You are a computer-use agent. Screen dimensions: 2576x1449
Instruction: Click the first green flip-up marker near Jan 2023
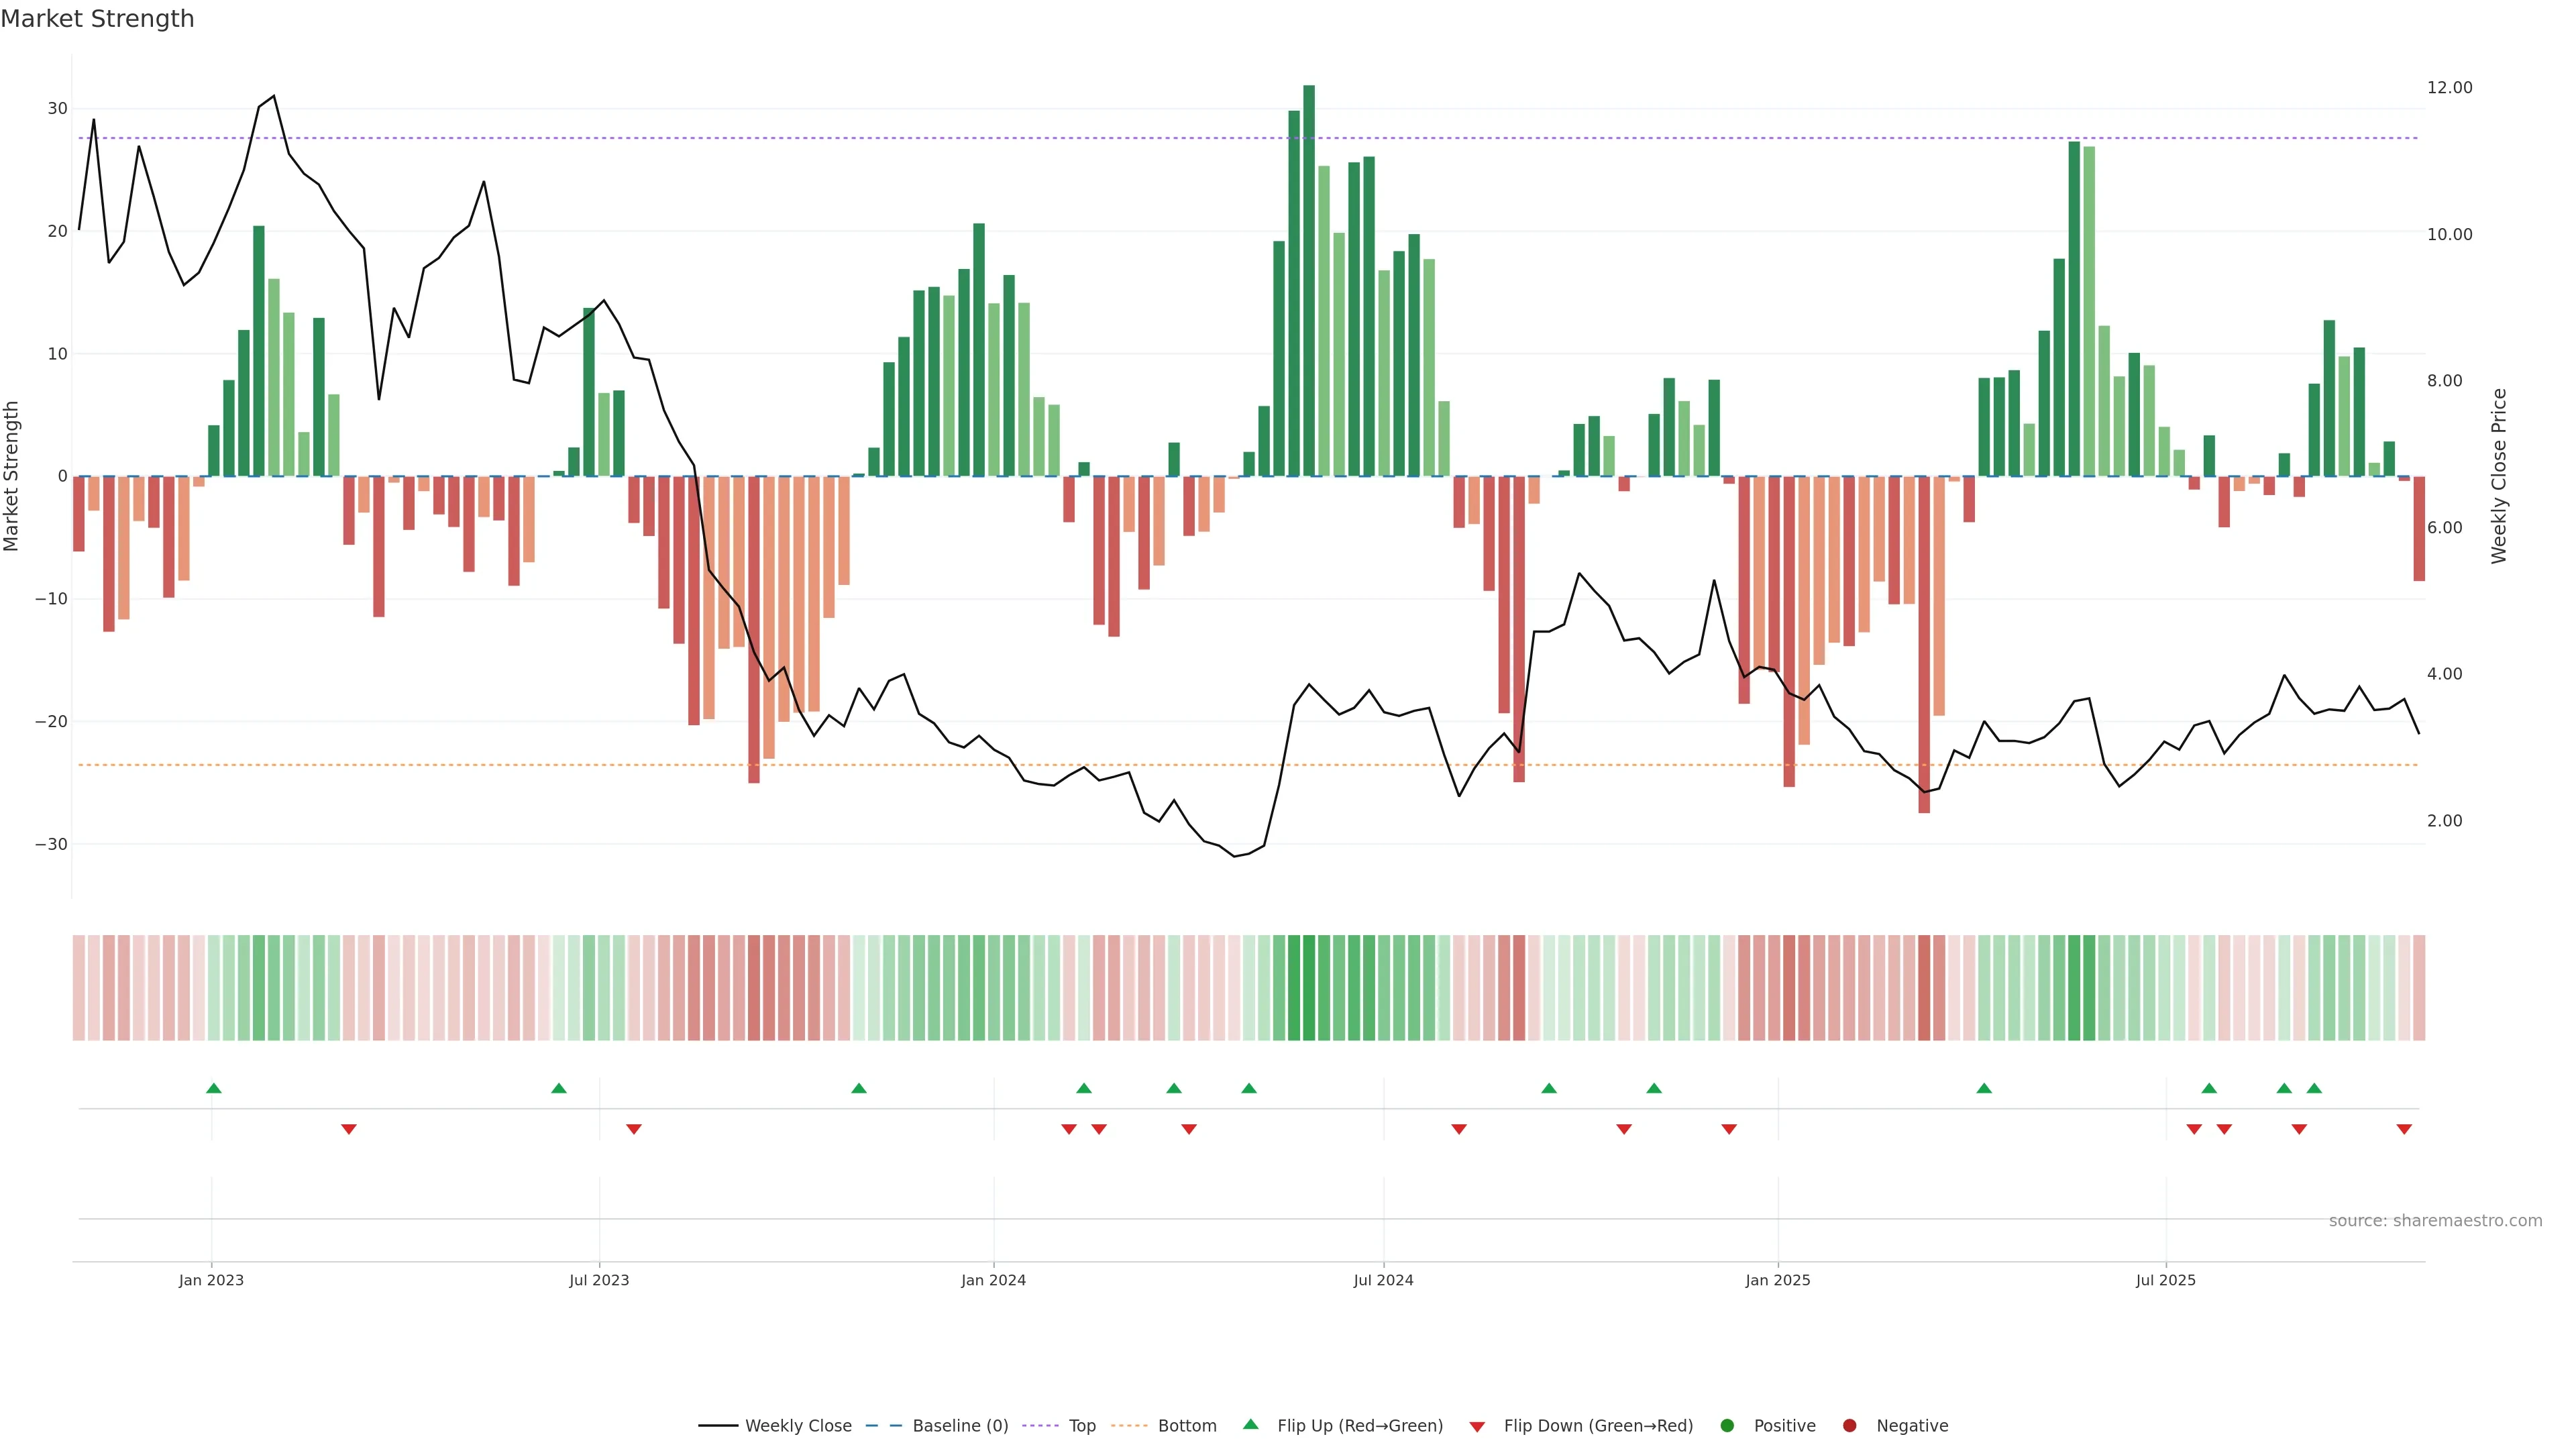pos(213,1088)
